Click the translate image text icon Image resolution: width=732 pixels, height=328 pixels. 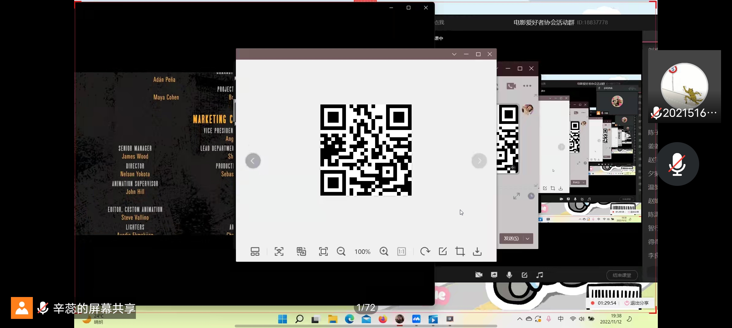click(x=301, y=251)
